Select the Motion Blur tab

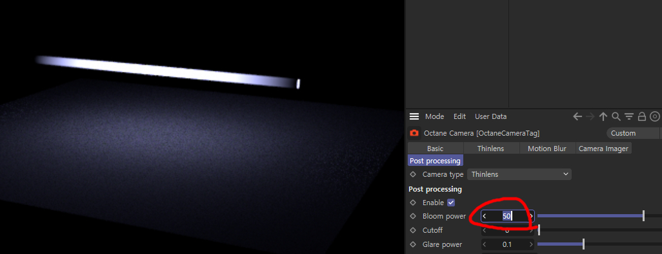546,149
